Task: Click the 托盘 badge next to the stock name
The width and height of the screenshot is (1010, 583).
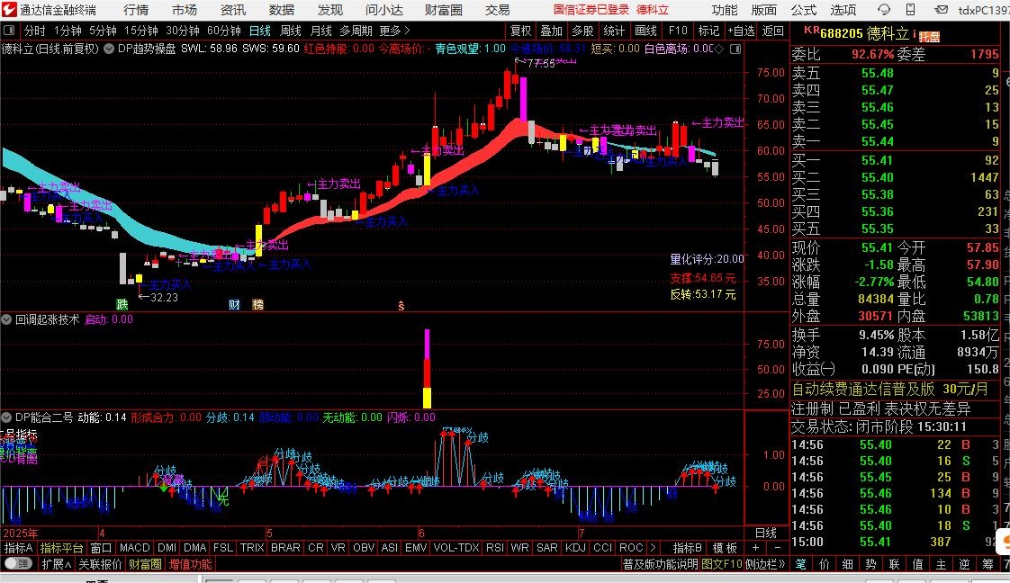Action: click(x=930, y=37)
